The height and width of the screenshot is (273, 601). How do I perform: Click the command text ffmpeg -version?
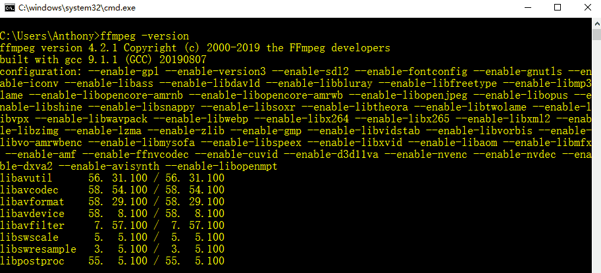coord(145,36)
